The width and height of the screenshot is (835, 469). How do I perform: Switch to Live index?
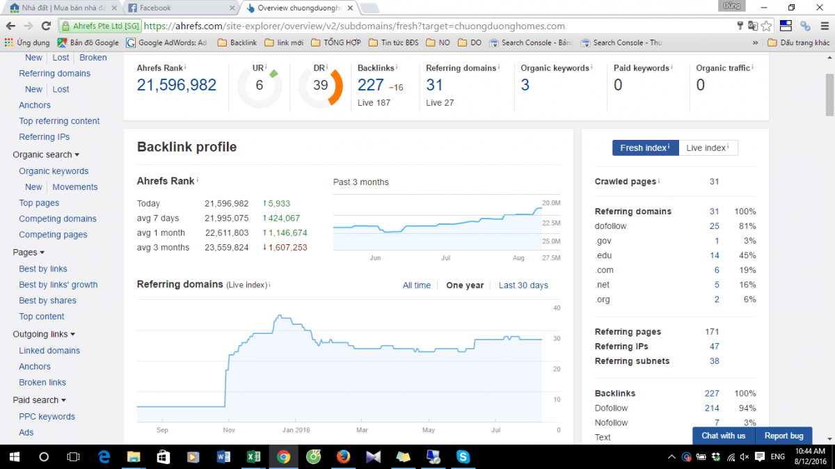click(x=708, y=148)
